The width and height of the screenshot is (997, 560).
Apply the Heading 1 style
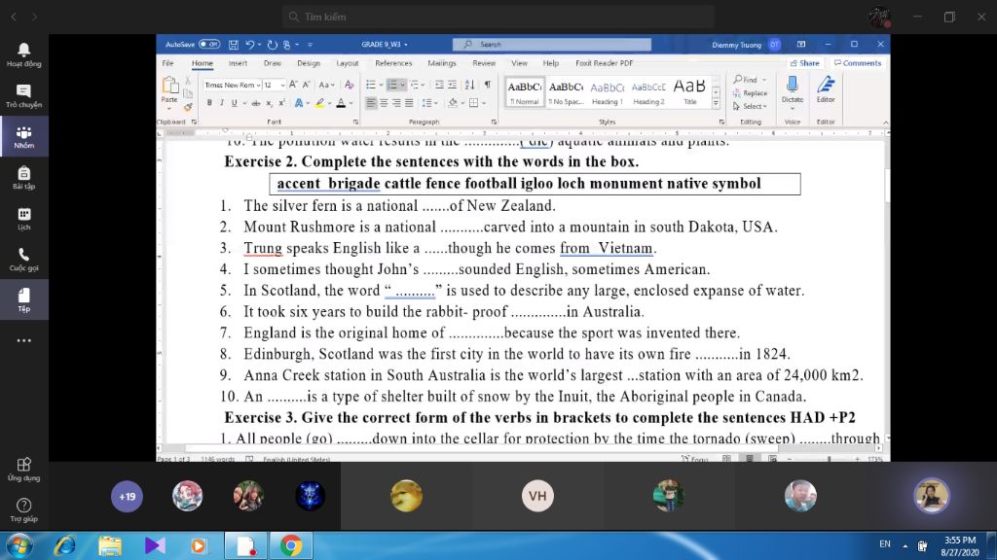(x=608, y=92)
